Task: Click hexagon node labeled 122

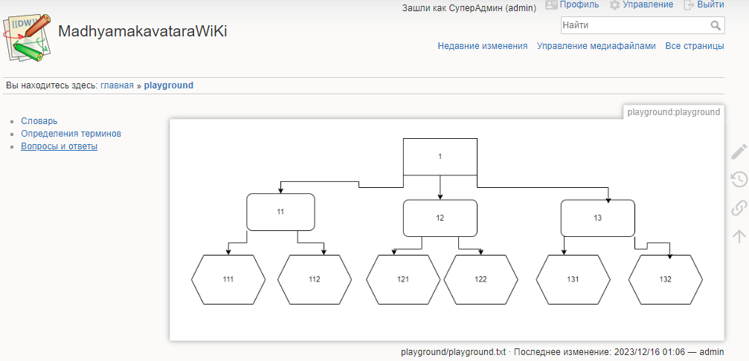Action: pos(480,280)
